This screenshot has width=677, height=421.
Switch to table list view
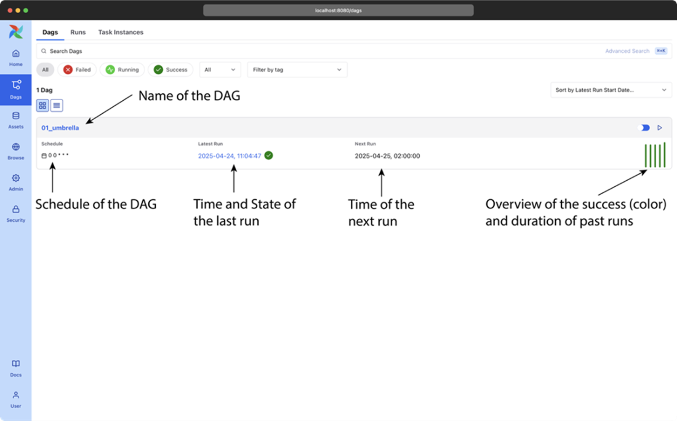[57, 106]
